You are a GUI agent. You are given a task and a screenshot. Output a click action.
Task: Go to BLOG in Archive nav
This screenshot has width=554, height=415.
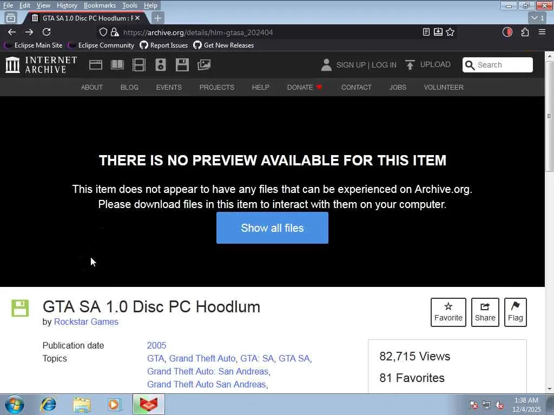(129, 87)
